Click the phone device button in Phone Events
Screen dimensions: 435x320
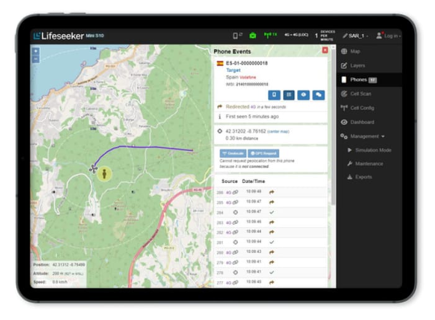point(274,95)
